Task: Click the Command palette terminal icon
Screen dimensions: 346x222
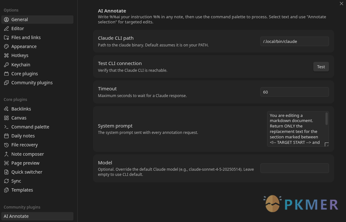Action: click(x=6, y=127)
